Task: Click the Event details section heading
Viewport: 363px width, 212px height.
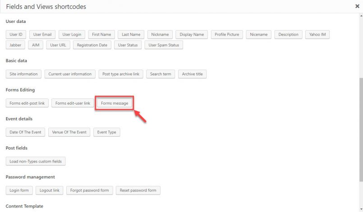Action: (x=19, y=119)
